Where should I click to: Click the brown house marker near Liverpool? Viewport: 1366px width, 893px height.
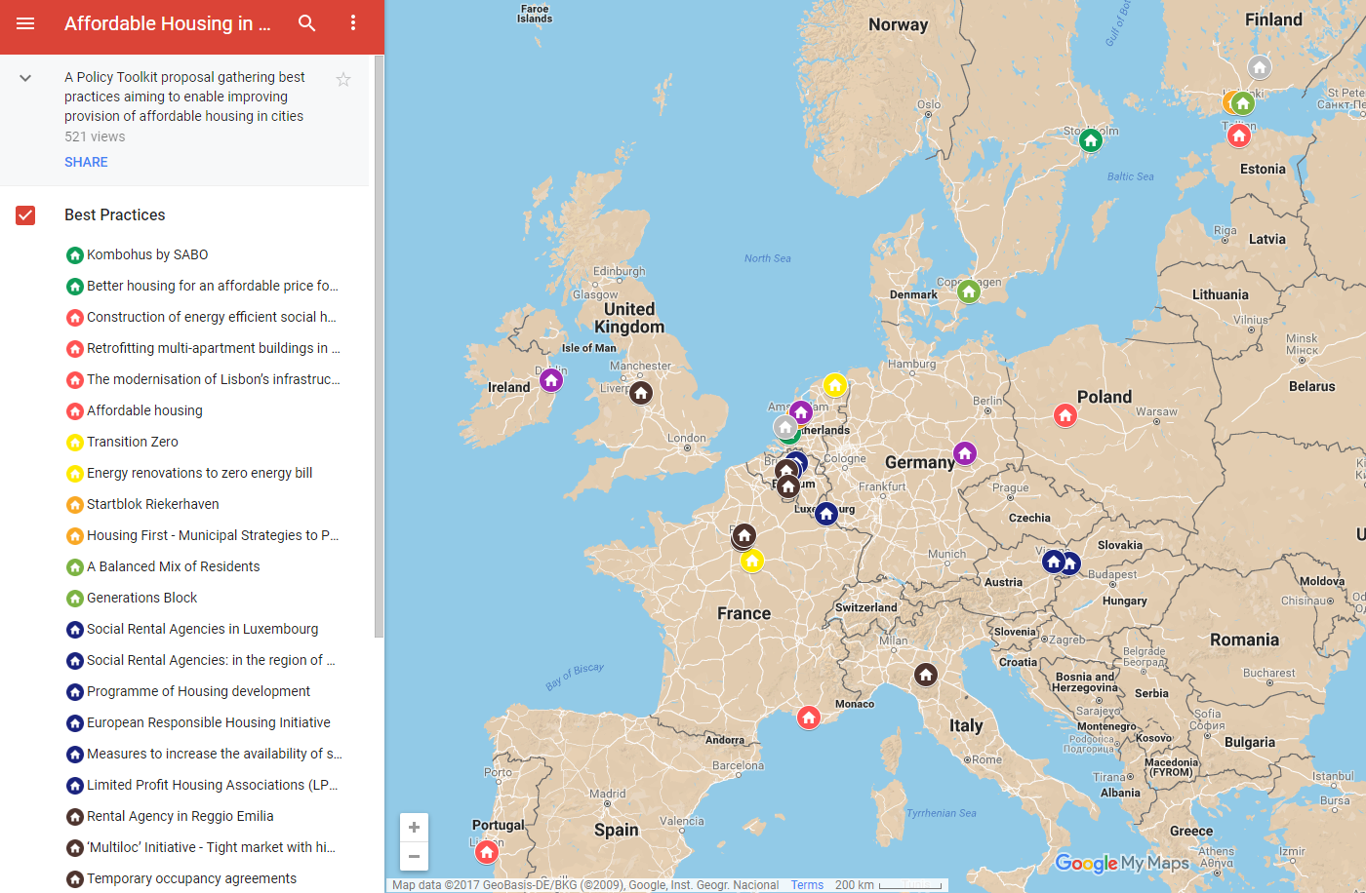coord(641,392)
